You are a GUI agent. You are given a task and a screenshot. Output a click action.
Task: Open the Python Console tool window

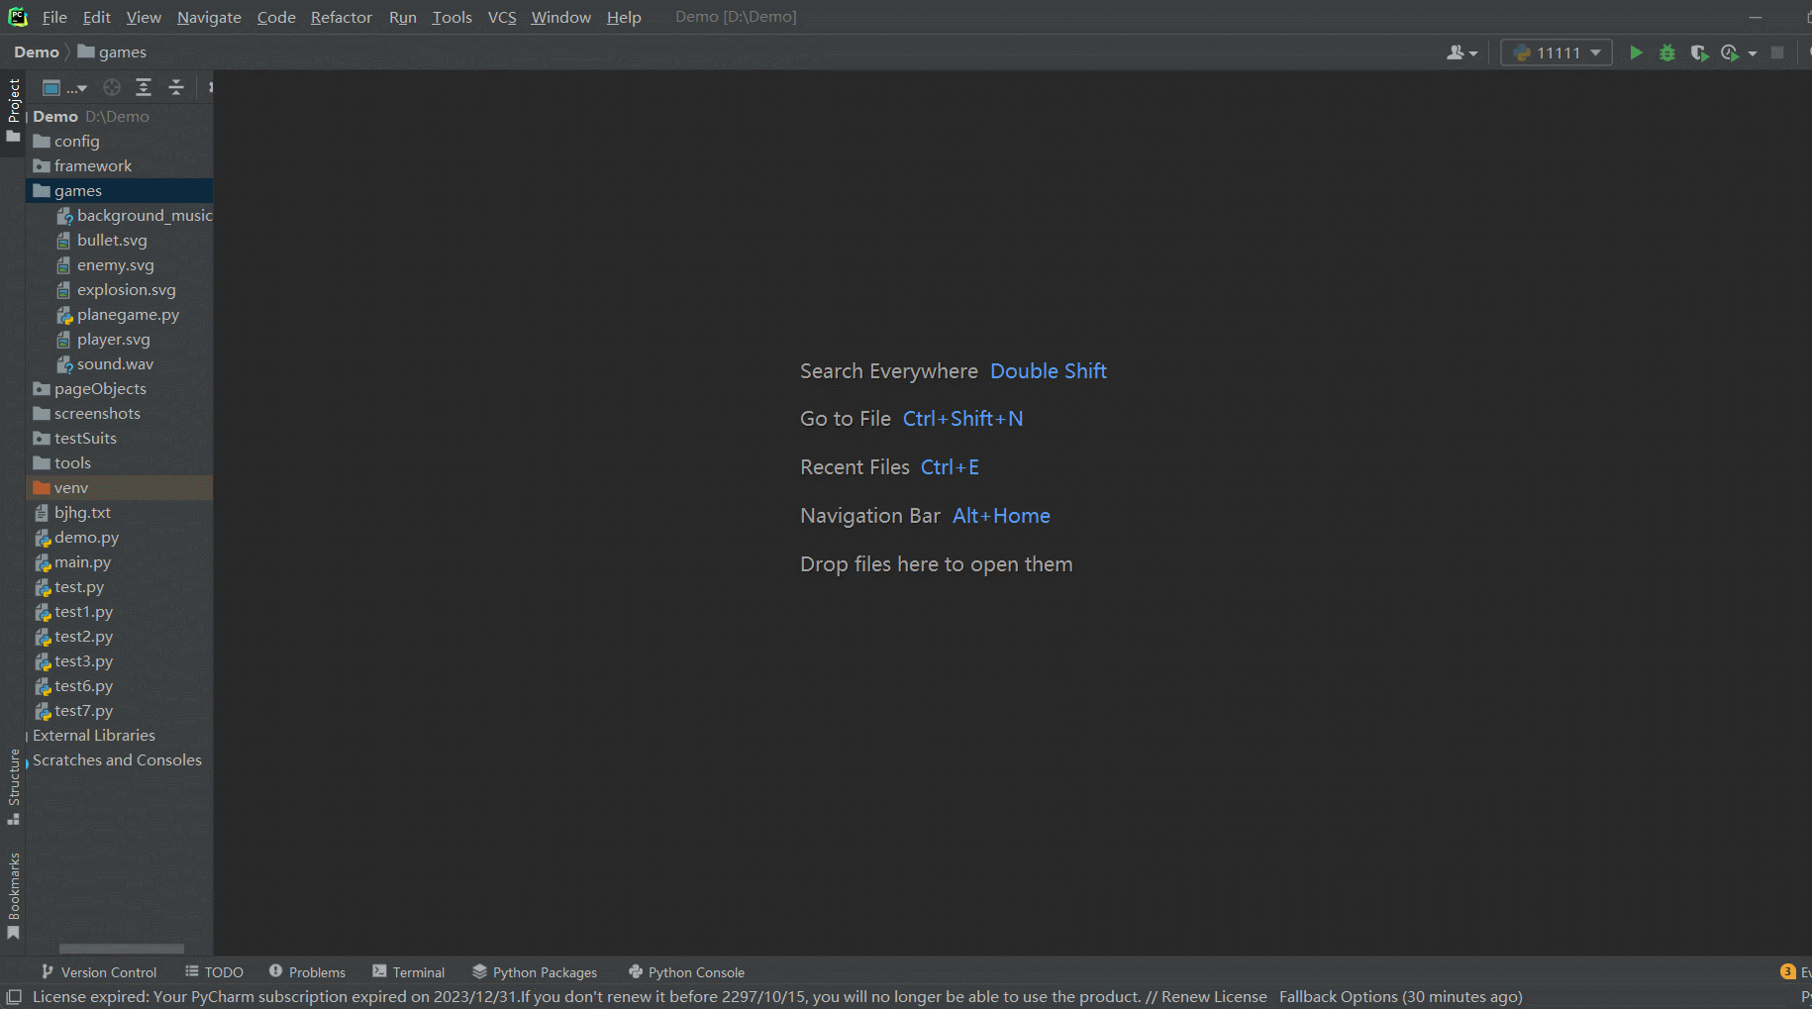pyautogui.click(x=686, y=972)
